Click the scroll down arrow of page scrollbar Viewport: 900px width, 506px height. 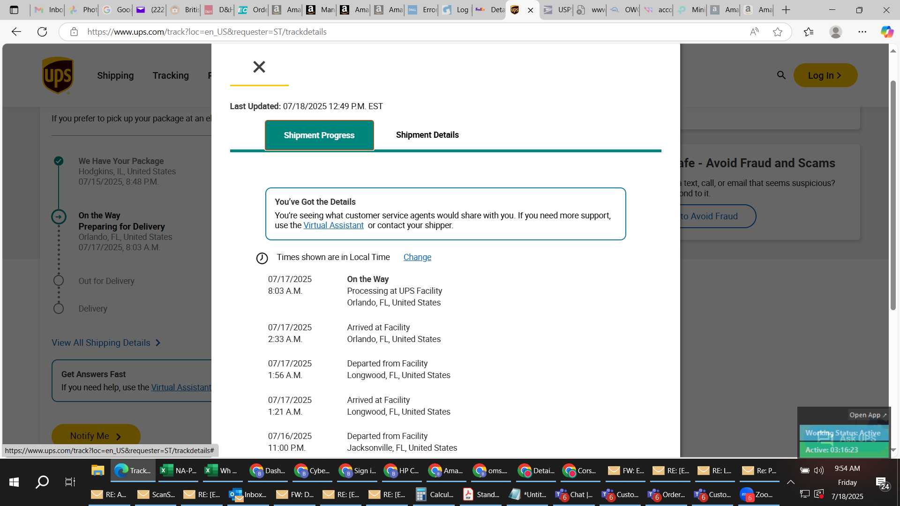click(893, 450)
